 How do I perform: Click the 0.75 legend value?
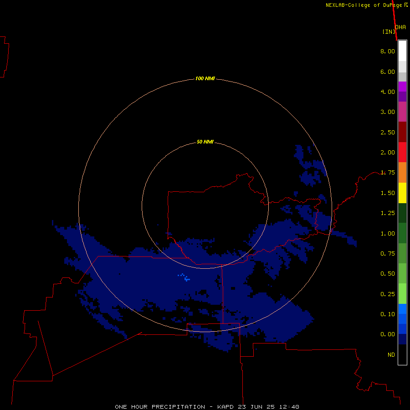[x=388, y=254]
